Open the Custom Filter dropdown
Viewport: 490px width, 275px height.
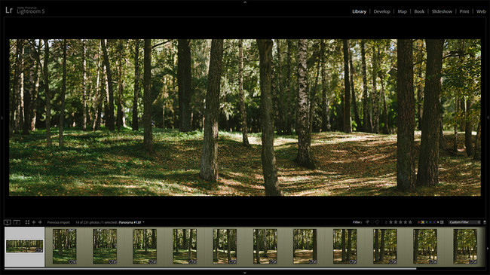(464, 222)
